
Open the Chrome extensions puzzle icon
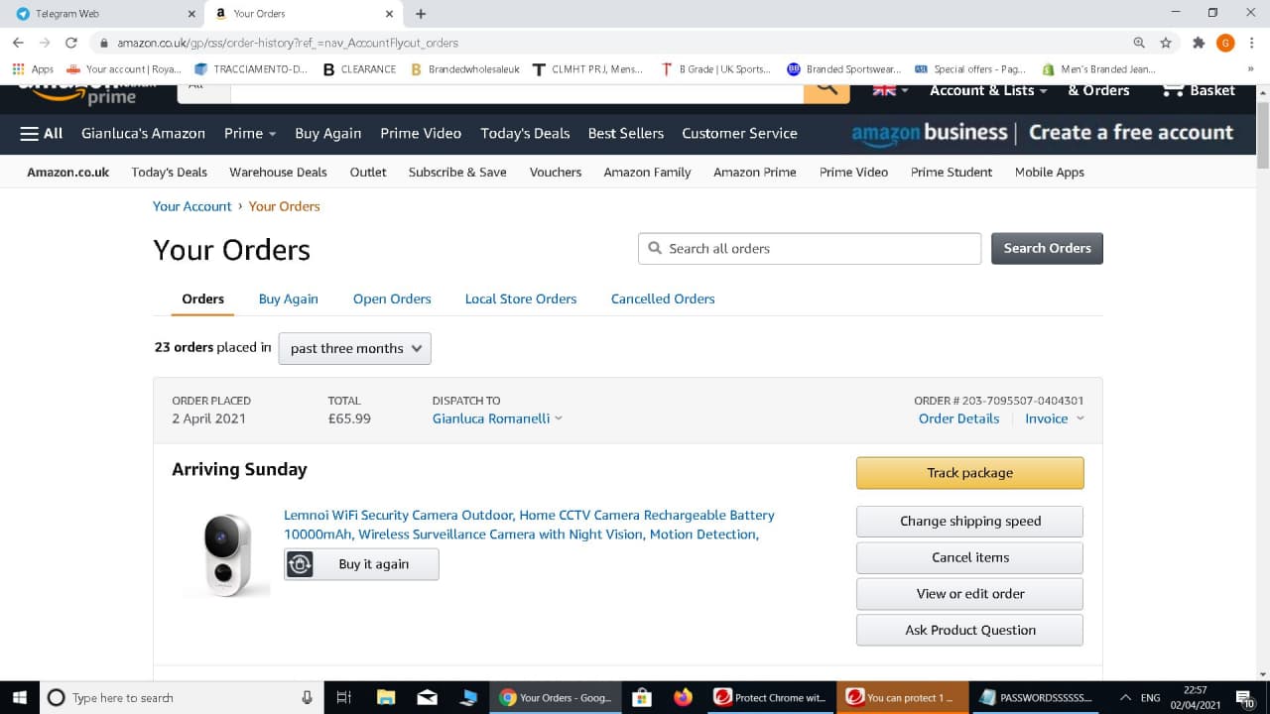tap(1199, 43)
